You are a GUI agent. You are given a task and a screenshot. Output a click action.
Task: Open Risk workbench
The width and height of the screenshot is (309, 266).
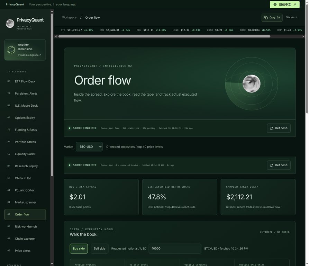(x=25, y=227)
